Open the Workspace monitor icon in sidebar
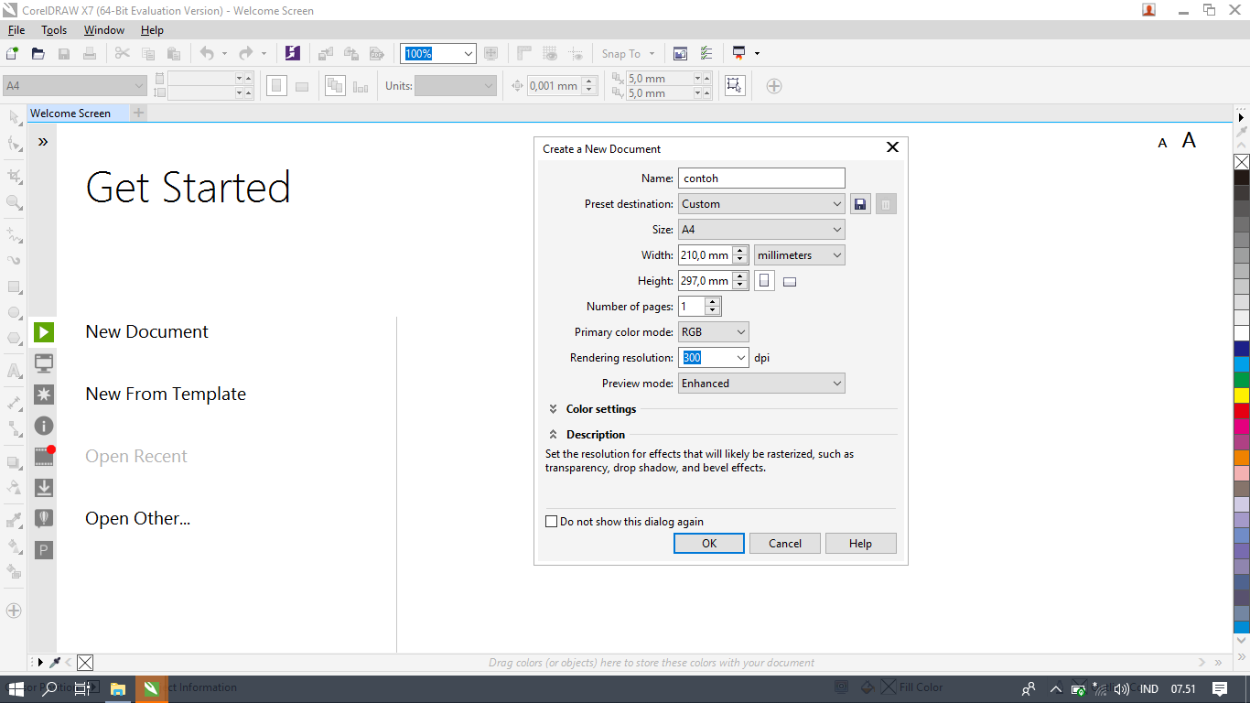The image size is (1250, 703). coord(44,363)
